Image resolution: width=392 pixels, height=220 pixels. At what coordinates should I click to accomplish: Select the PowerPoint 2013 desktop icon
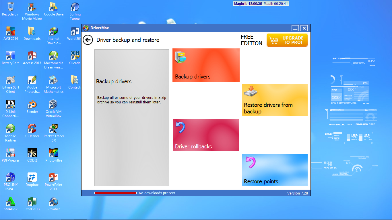tap(54, 182)
